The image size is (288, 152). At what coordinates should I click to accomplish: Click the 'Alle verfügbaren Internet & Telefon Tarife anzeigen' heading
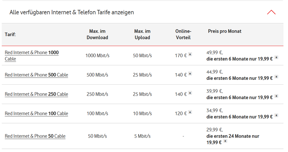coord(72,12)
